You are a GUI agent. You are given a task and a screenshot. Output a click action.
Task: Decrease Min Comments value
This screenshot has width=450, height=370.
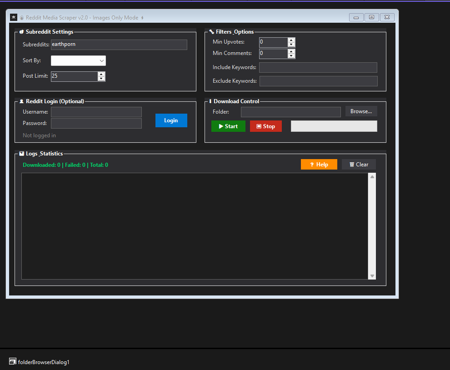291,56
